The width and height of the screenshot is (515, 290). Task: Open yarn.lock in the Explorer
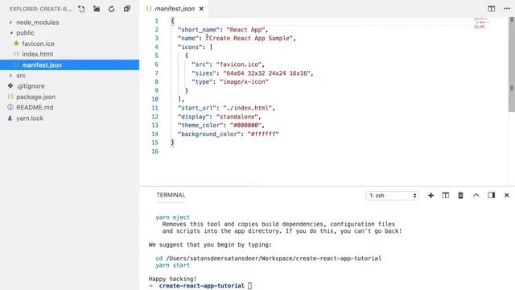pos(30,118)
